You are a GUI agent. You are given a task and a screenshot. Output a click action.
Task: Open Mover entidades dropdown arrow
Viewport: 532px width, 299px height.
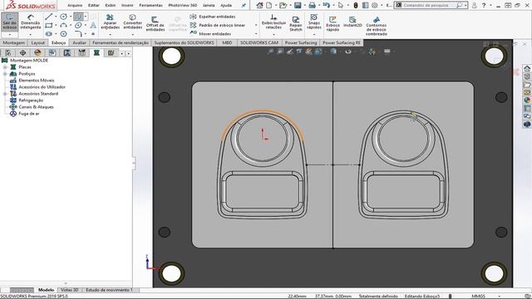[256, 34]
